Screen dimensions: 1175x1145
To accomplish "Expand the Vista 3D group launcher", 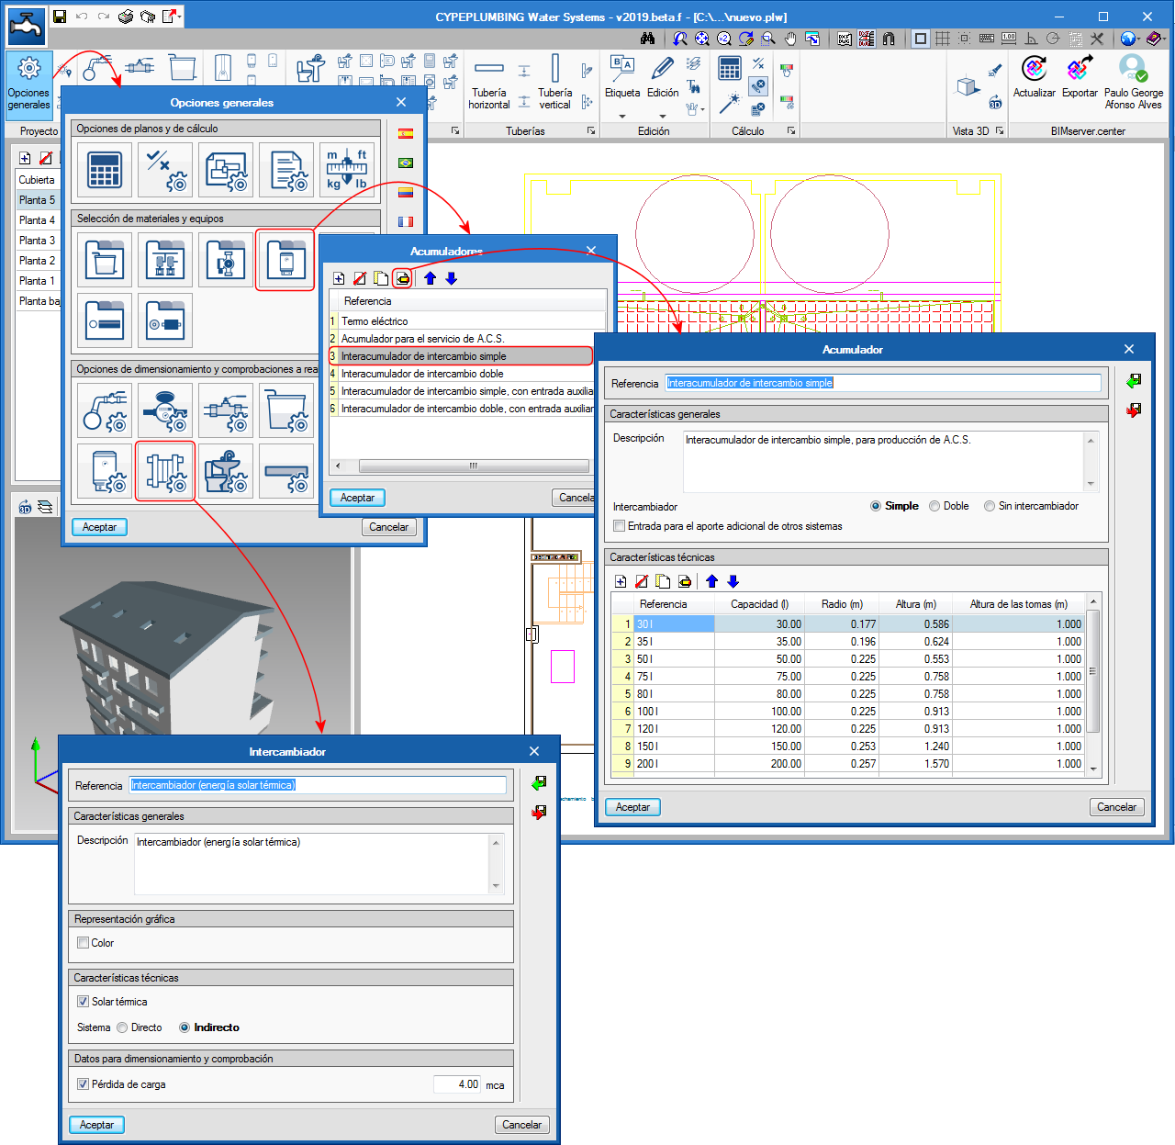I will click(1000, 131).
